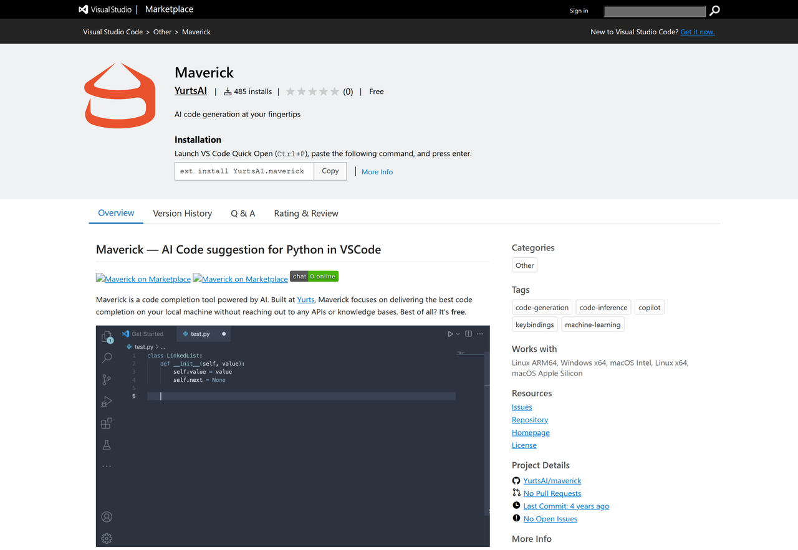Click Sign in
The height and width of the screenshot is (550, 798).
click(579, 11)
